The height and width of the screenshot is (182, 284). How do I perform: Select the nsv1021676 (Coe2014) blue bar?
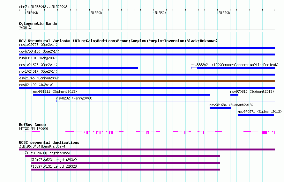coord(78,68)
